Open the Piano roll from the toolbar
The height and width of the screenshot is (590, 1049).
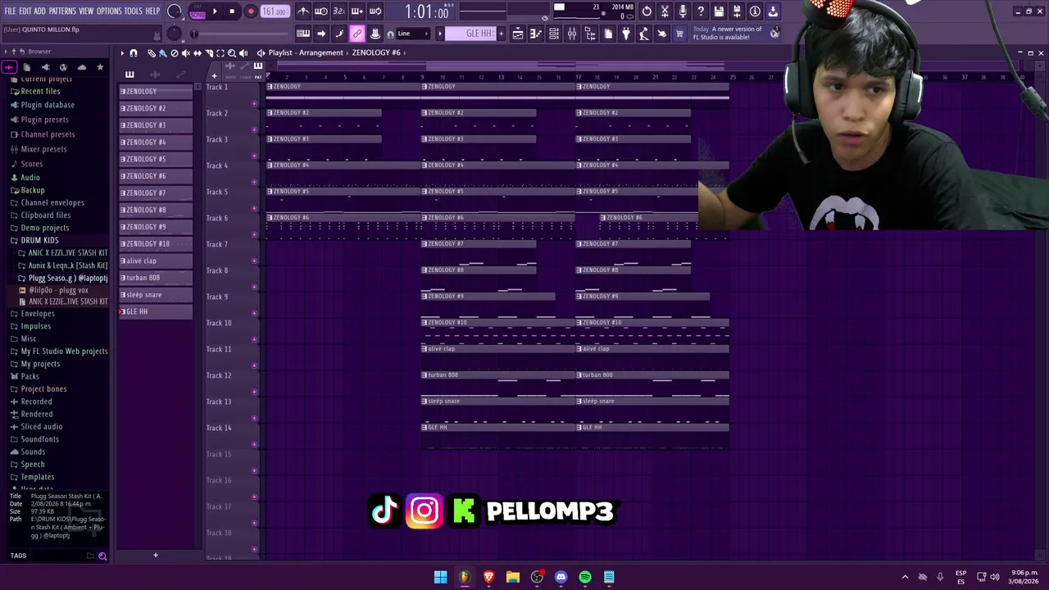coord(536,34)
